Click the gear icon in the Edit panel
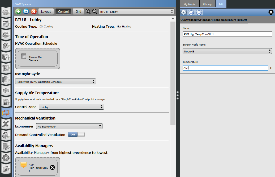Viewport: 275px width, 177px height. pos(183,12)
